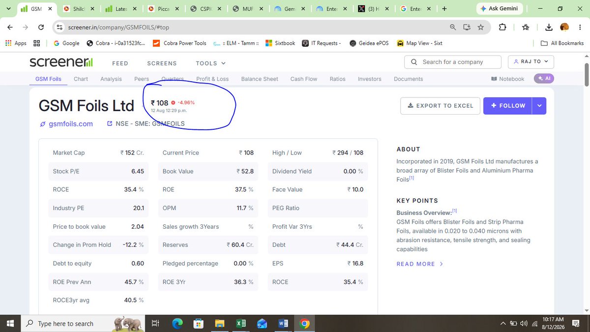This screenshot has width=590, height=332.
Task: Open the RAJ TO account dropdown
Action: tap(531, 62)
